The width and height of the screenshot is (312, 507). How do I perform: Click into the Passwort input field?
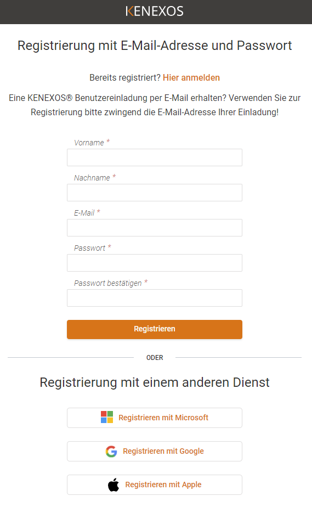tap(155, 263)
